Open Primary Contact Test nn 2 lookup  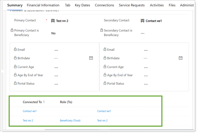[62, 21]
